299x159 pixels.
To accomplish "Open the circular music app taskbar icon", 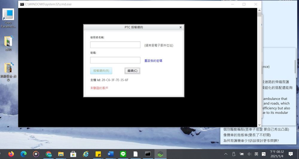I will coord(36,154).
